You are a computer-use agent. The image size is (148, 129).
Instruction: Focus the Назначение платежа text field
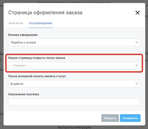coord(74,102)
